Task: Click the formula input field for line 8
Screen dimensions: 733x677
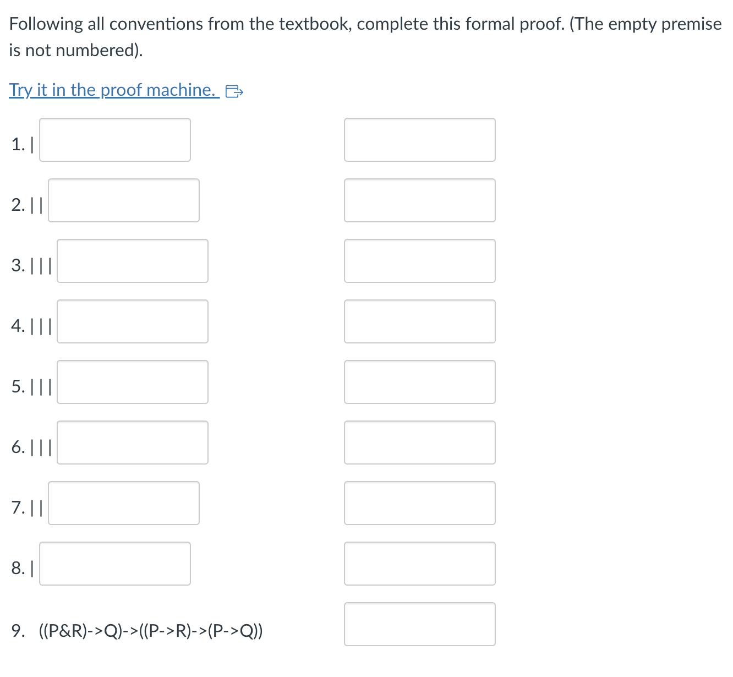Action: pos(114,564)
